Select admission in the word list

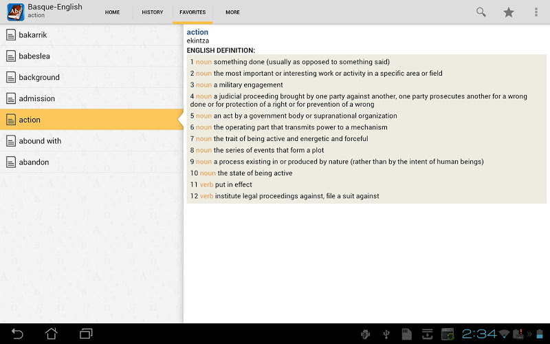click(37, 98)
